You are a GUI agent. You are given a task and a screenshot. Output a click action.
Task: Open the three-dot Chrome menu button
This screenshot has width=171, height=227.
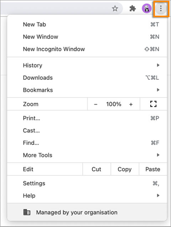(x=161, y=9)
